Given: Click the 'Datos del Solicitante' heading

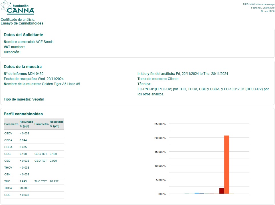Looking at the screenshot, I should (23, 35).
